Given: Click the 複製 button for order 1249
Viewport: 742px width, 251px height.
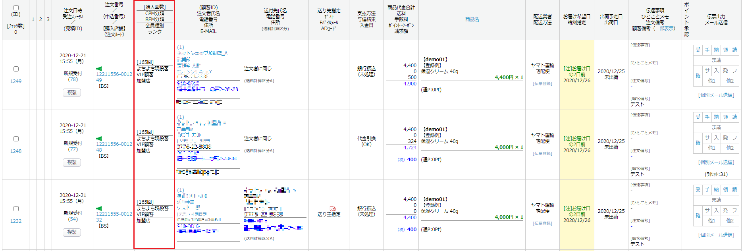Looking at the screenshot, I should coord(72,93).
